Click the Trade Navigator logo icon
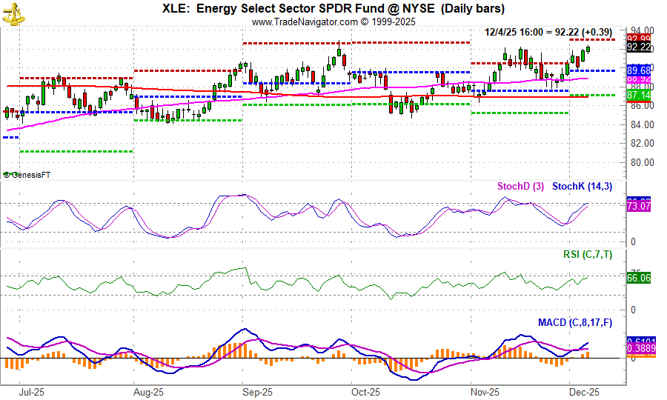The width and height of the screenshot is (667, 400). click(x=10, y=13)
